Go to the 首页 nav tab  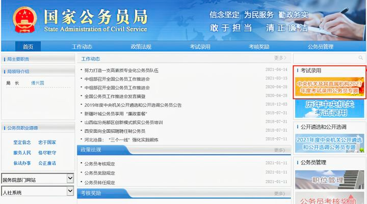[28, 46]
